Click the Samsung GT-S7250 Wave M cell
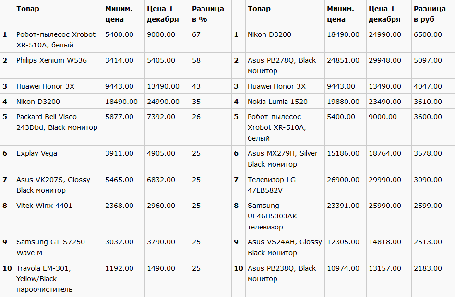Viewport: 455px width, 297px height. coord(50,247)
